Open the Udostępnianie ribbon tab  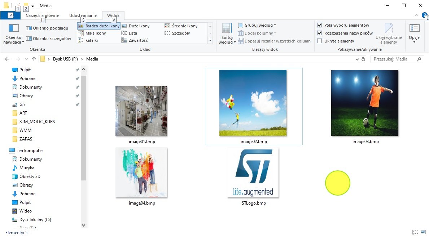click(83, 15)
